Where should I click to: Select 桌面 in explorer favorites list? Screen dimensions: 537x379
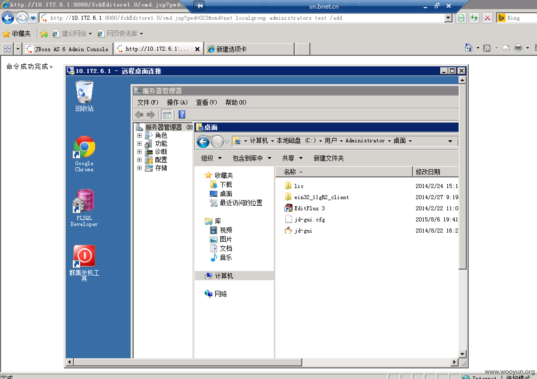221,194
